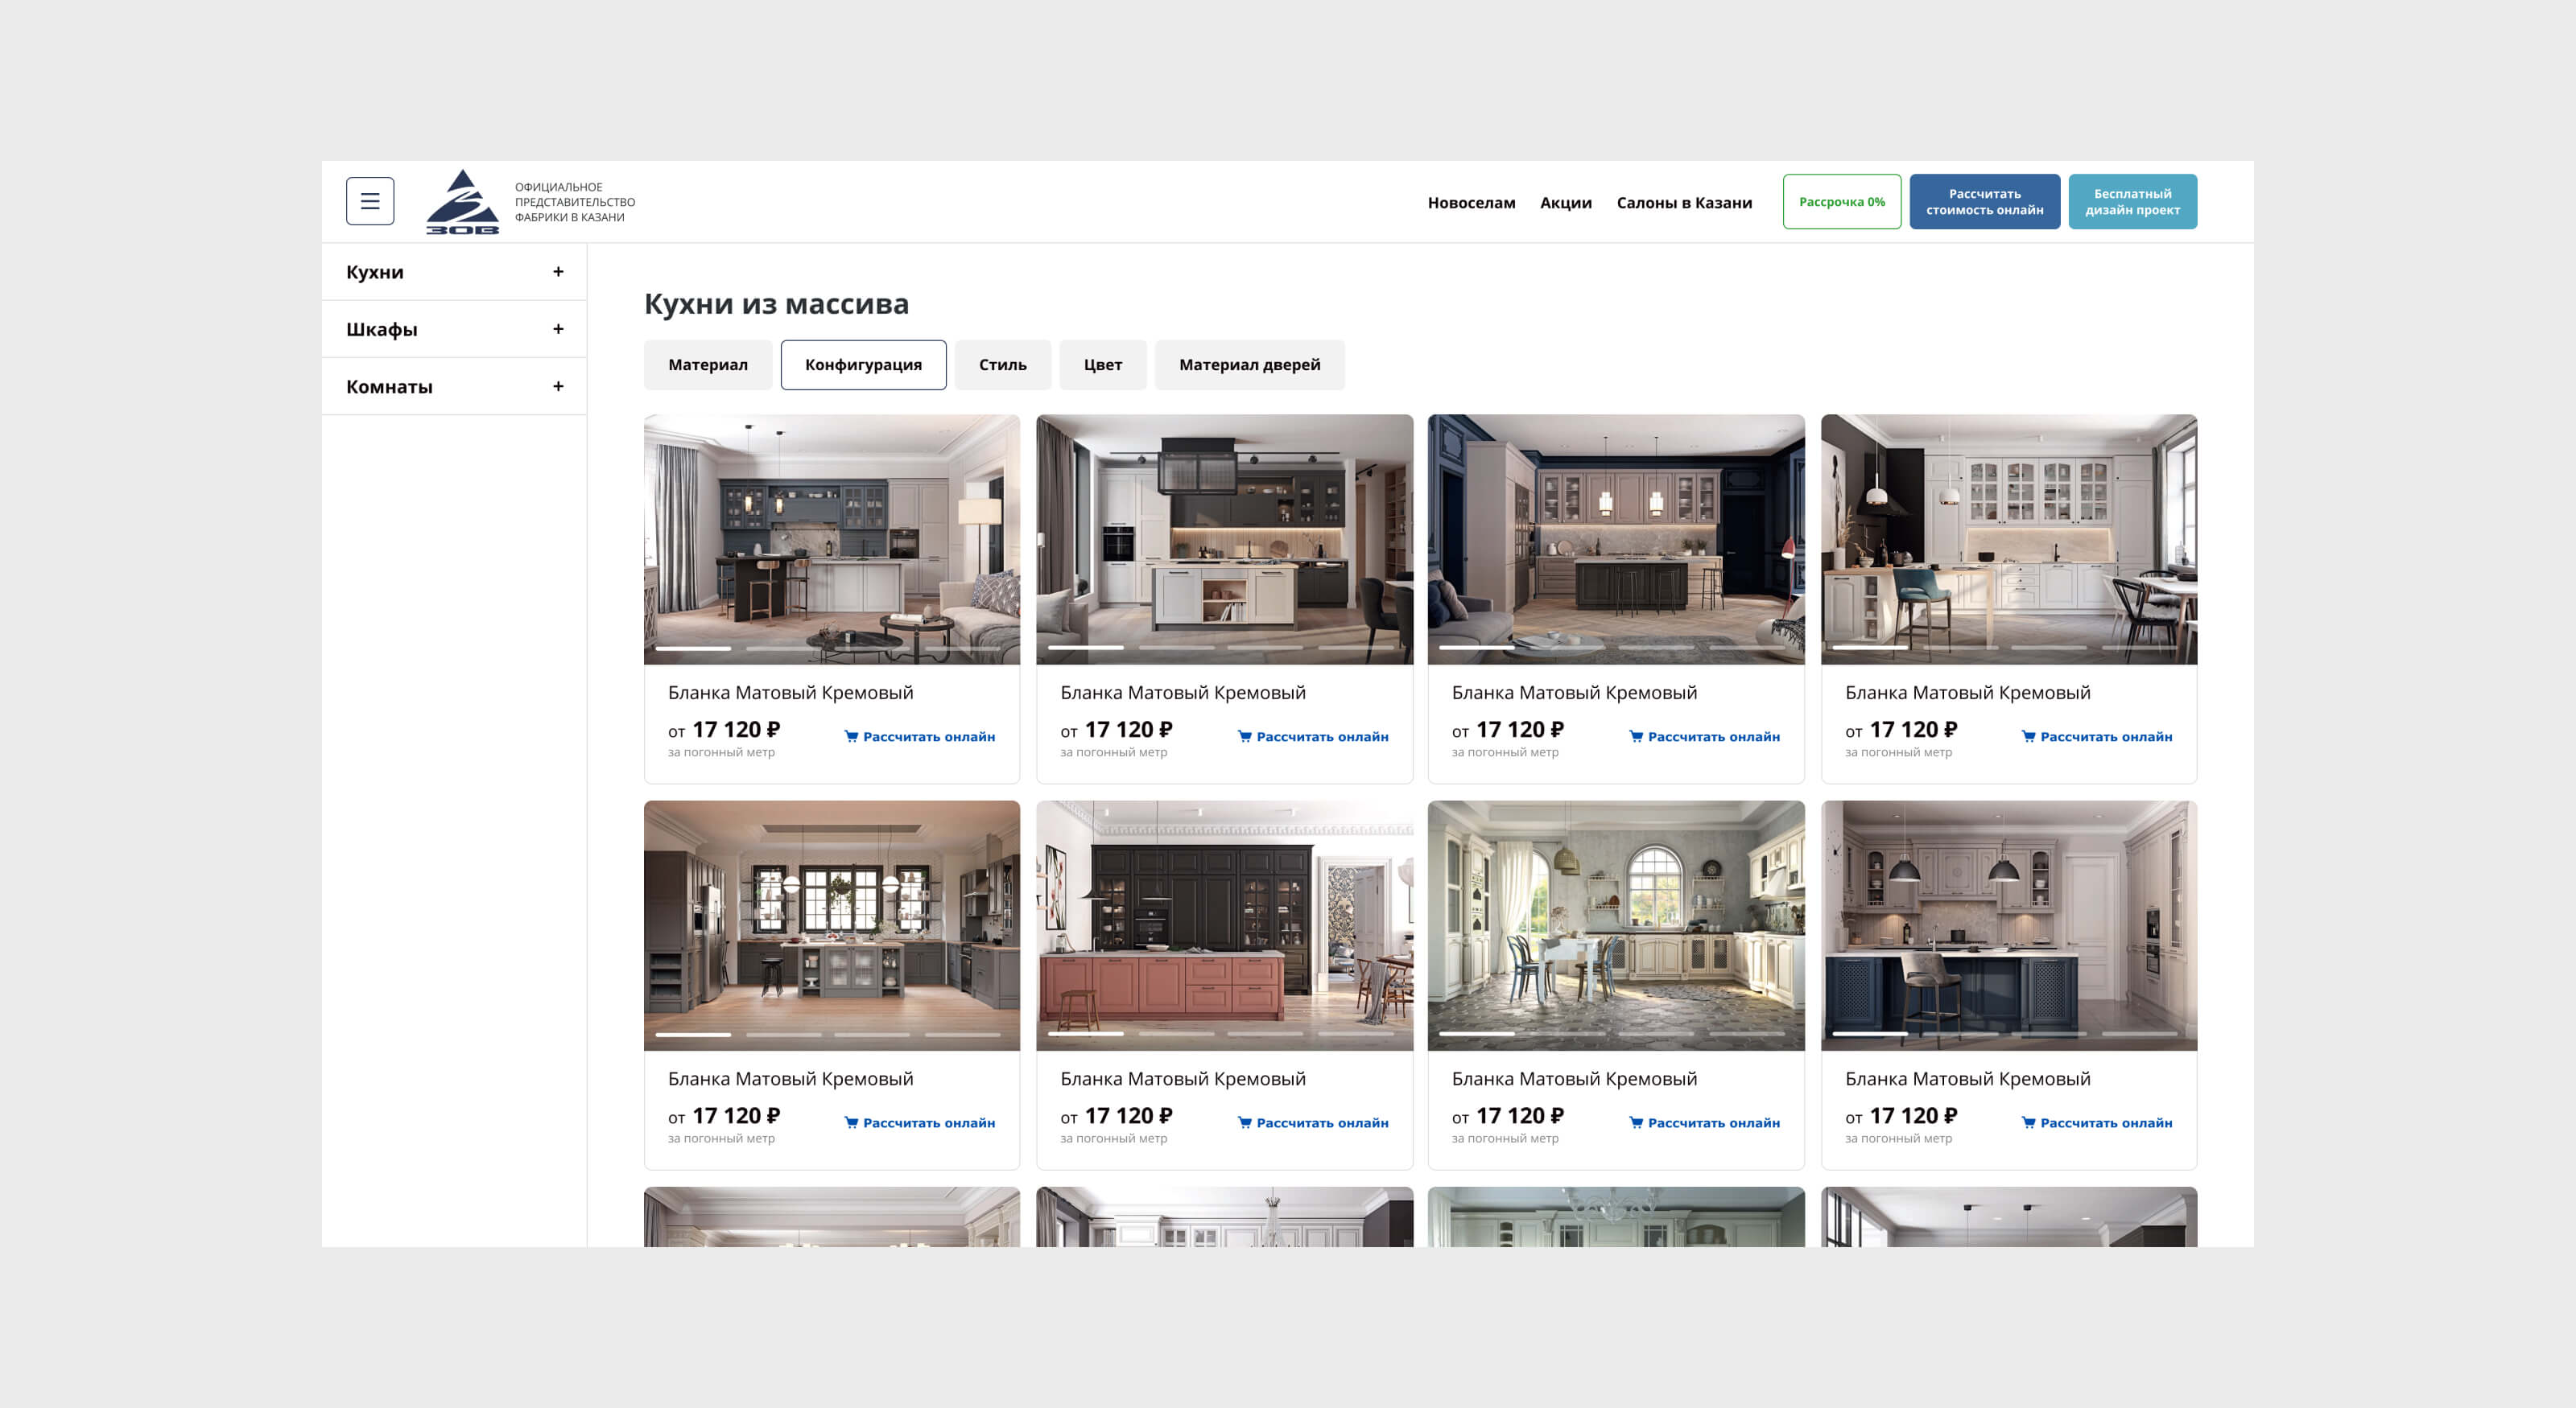2576x1408 pixels.
Task: Open kitchen photo with navy blue walls
Action: [x=1616, y=540]
